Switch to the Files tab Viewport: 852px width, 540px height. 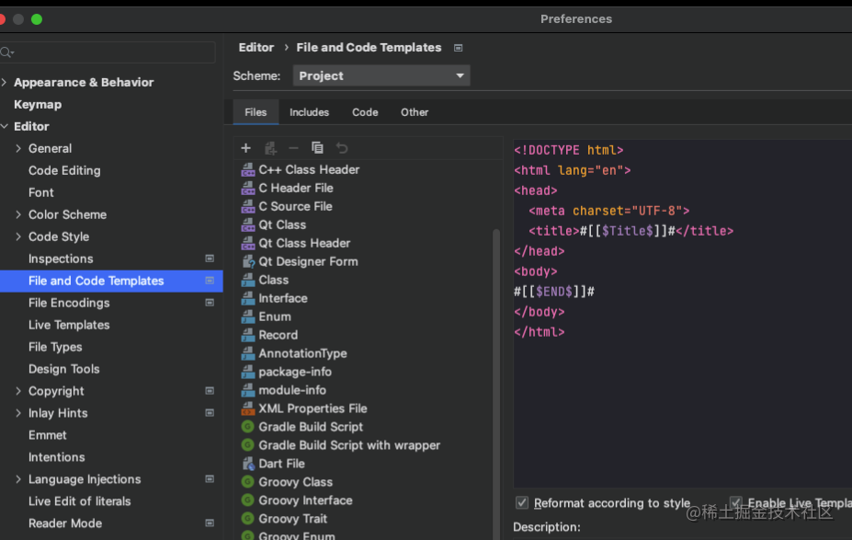point(256,112)
